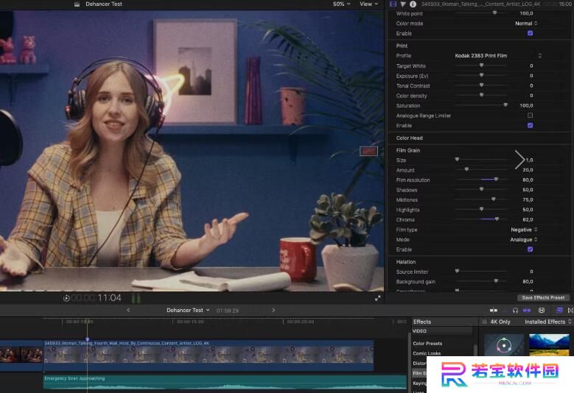Select the Color Presets effects category
This screenshot has height=393, width=574.
point(427,344)
